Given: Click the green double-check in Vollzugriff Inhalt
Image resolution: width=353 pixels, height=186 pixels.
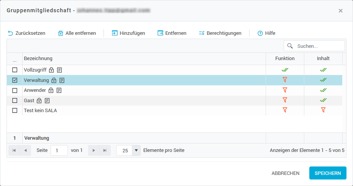Looking at the screenshot, I should [x=323, y=70].
